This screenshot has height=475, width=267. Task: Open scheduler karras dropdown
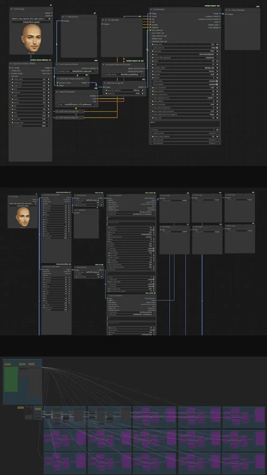[x=185, y=71]
